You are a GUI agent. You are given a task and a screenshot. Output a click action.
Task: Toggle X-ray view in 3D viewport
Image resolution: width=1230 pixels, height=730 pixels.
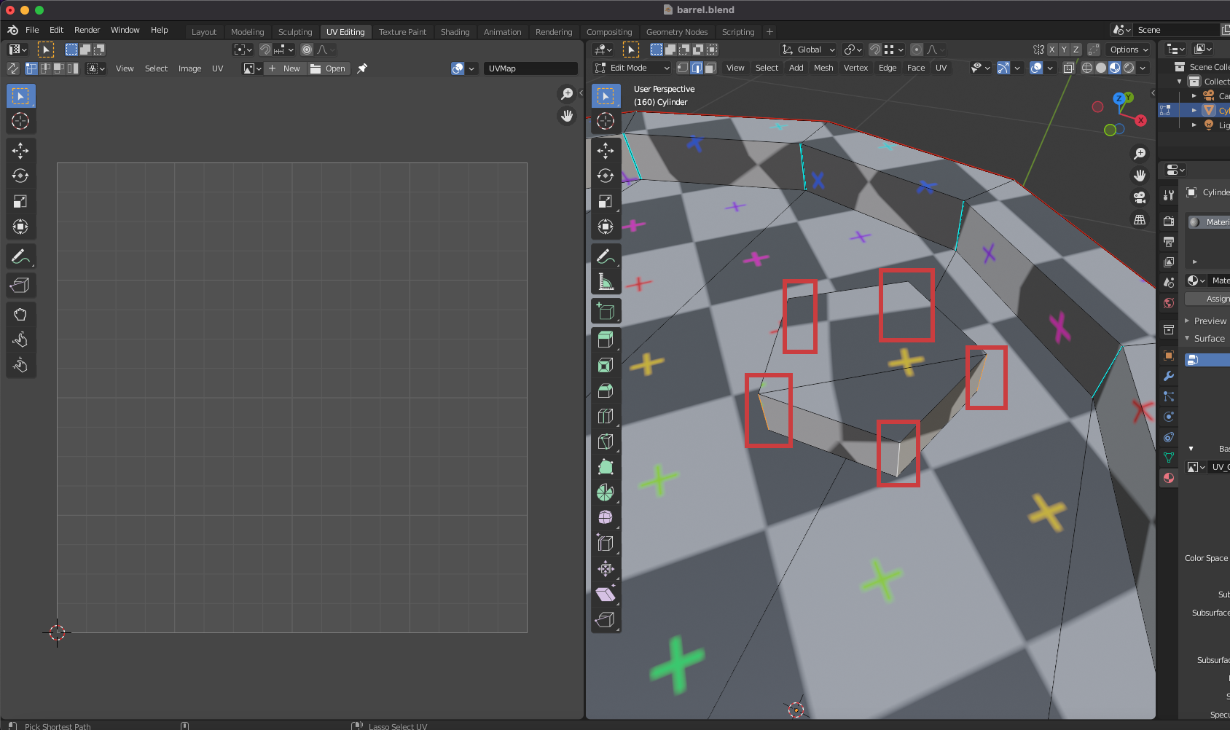(1069, 68)
